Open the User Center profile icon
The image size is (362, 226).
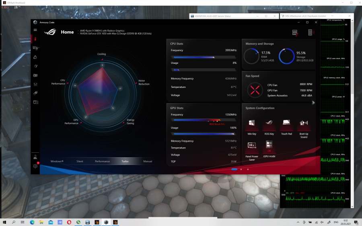[x=35, y=157]
